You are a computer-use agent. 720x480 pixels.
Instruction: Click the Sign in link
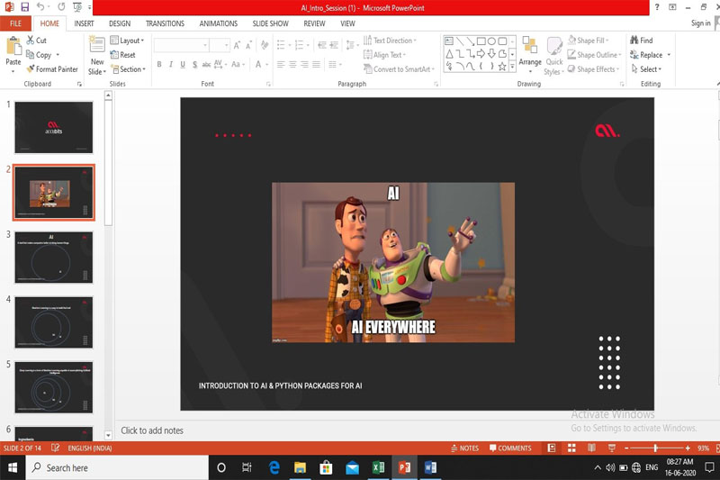(700, 23)
